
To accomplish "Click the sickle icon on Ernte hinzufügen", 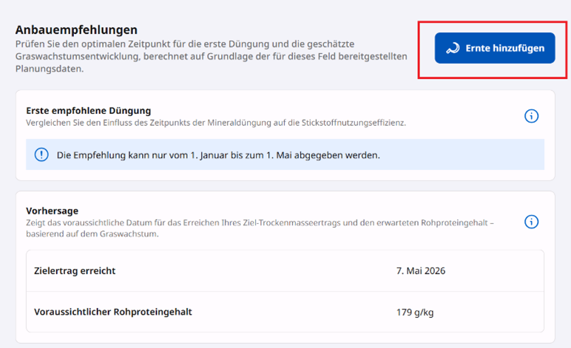I will pyautogui.click(x=453, y=48).
